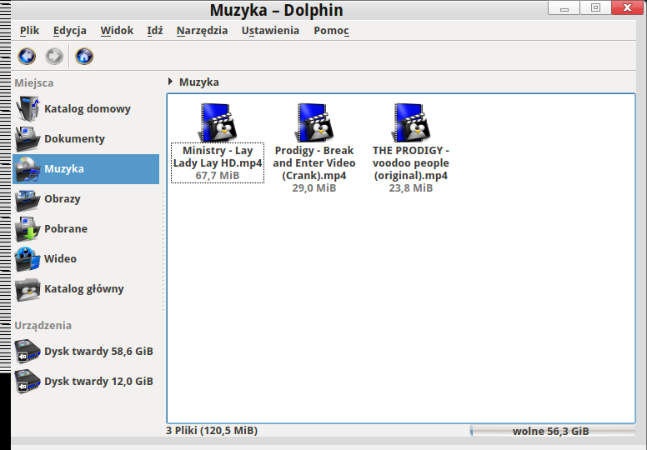Click the Dokumenty folder icon in Miejsca
The height and width of the screenshot is (450, 647).
28,139
